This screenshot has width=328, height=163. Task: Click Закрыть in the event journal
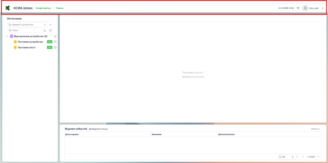(315, 129)
